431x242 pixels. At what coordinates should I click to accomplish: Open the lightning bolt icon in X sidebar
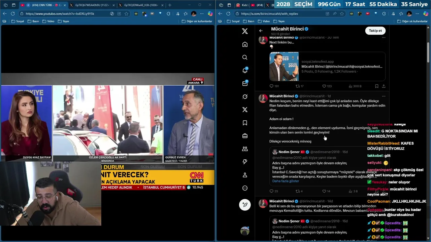point(245,162)
